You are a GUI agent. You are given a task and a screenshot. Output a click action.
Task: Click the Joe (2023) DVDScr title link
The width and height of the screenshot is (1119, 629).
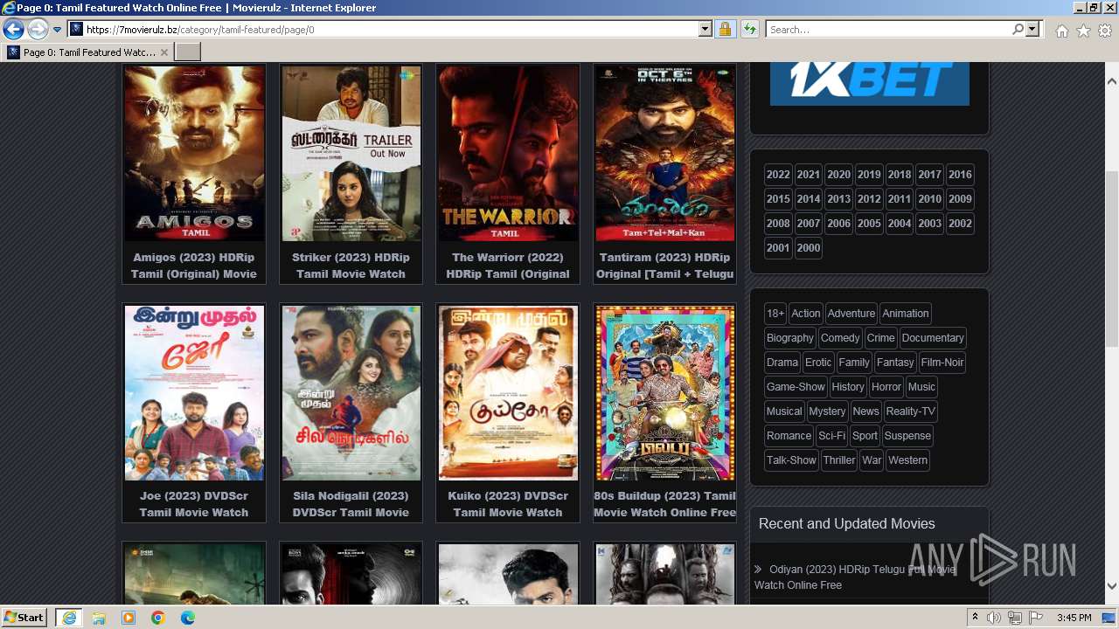pos(194,504)
